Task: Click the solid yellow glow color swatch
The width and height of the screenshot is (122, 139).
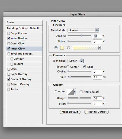Action: tap(62, 48)
